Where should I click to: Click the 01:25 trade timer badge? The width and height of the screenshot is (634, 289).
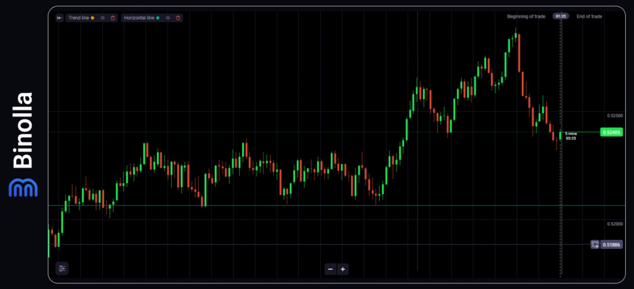[561, 16]
